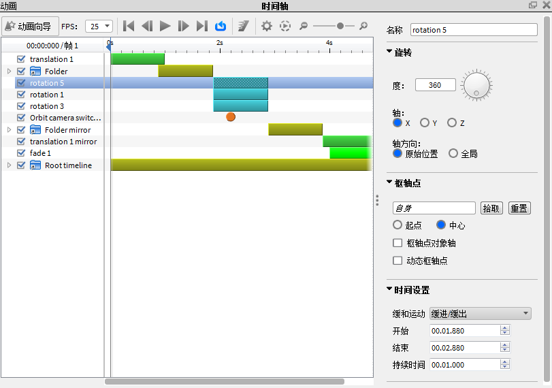Image resolution: width=552 pixels, height=388 pixels.
Task: Click the green translation 1 timeline block
Action: [x=137, y=59]
